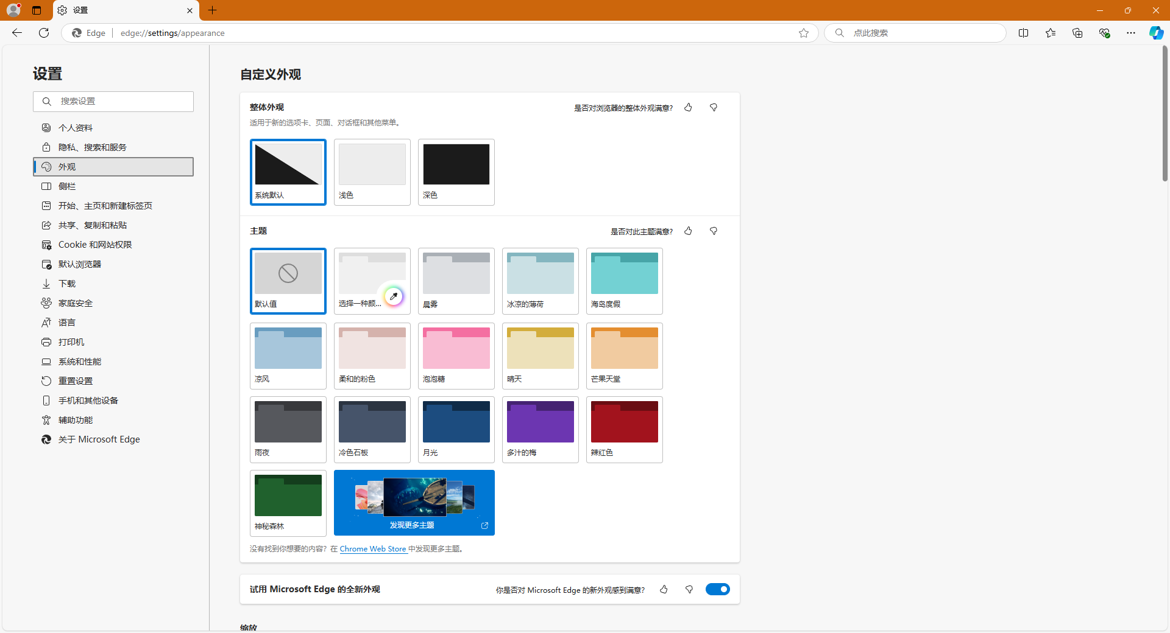The height and width of the screenshot is (633, 1170).
Task: Select the 默认值 default theme
Action: (288, 281)
